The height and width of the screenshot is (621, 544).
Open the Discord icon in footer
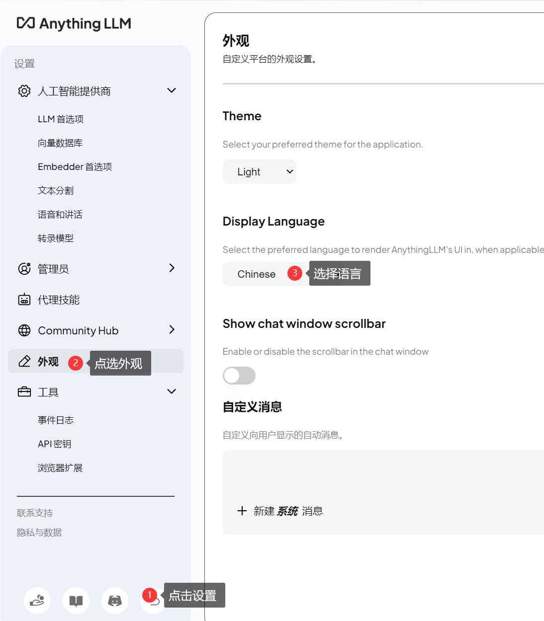click(115, 601)
